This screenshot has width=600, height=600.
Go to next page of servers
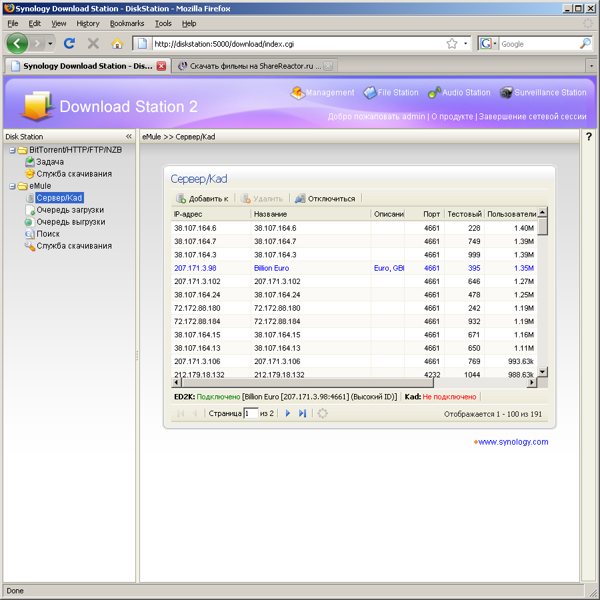[x=288, y=413]
